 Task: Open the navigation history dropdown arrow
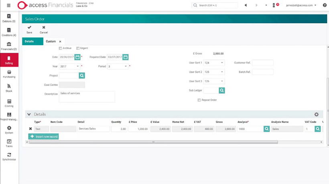pos(266,5)
